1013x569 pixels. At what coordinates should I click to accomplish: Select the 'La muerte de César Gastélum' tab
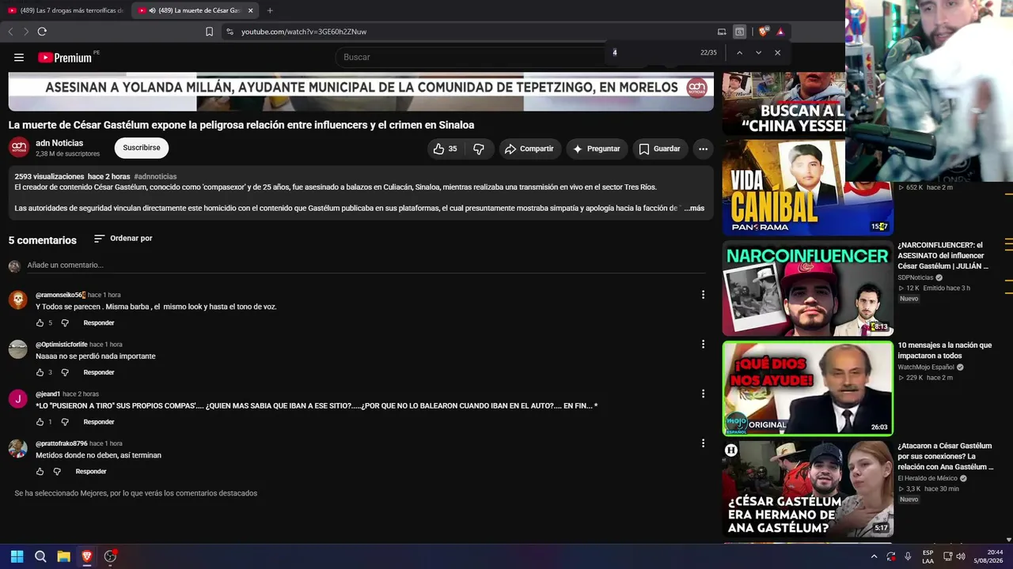click(x=195, y=10)
